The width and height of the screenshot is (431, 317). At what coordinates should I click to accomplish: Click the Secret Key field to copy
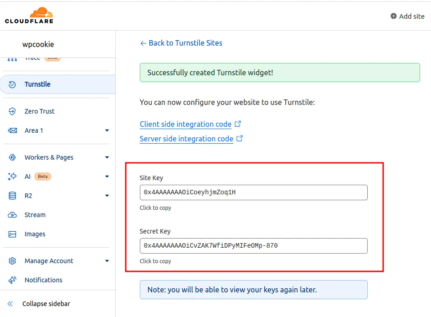click(253, 246)
